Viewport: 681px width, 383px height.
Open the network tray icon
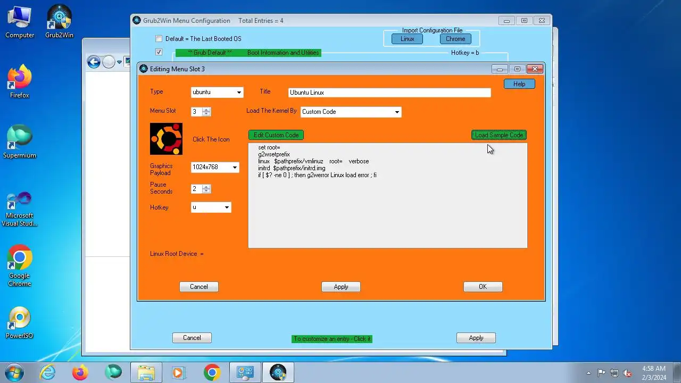(x=614, y=373)
